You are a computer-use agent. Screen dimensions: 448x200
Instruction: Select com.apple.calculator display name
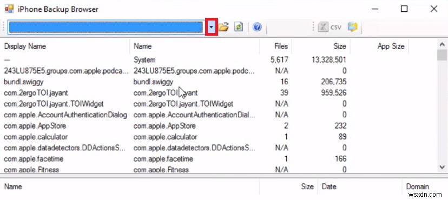coord(36,137)
